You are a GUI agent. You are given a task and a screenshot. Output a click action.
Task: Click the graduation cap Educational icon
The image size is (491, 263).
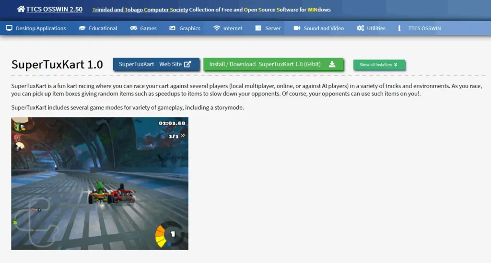click(82, 28)
